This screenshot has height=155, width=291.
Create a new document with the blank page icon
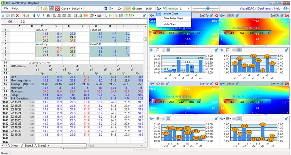point(39,8)
